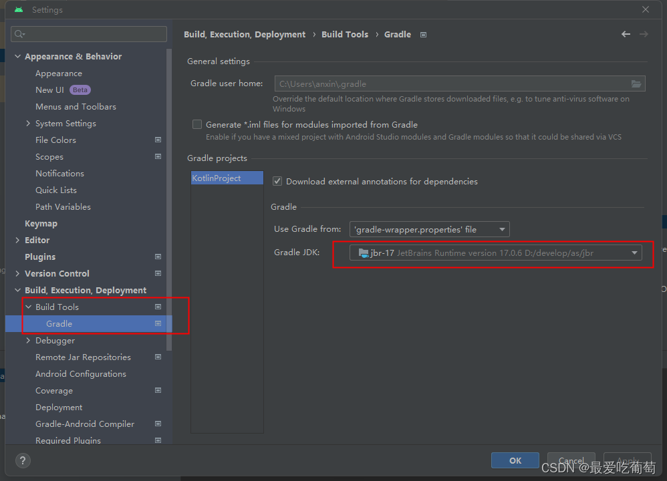Open Notifications settings
The height and width of the screenshot is (481, 667).
tap(59, 174)
